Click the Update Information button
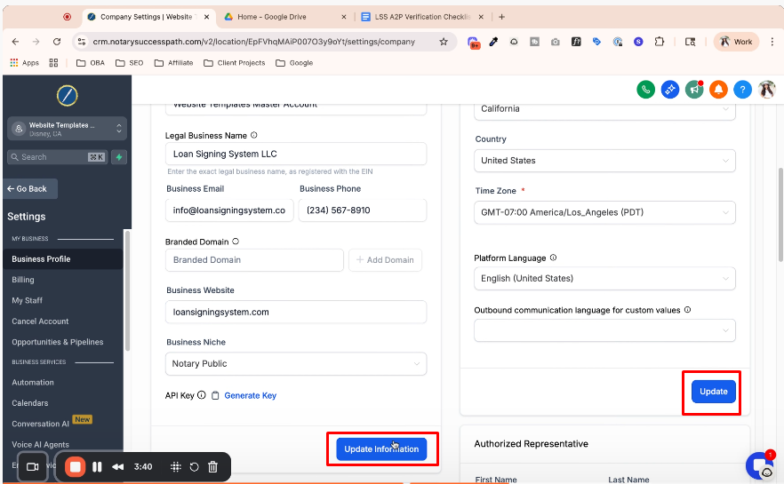The image size is (784, 484). 381,448
